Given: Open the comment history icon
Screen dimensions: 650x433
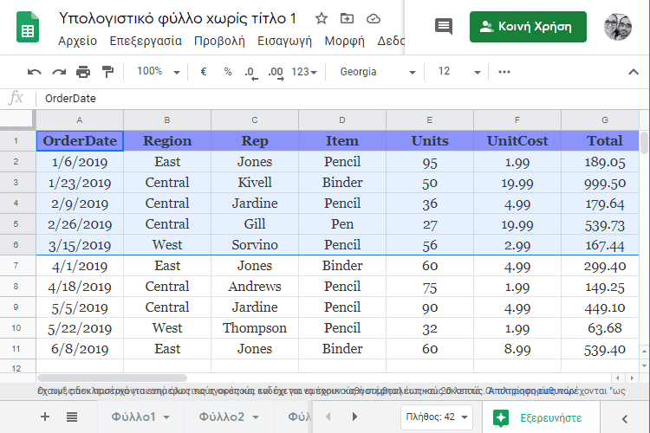Looking at the screenshot, I should pyautogui.click(x=444, y=27).
